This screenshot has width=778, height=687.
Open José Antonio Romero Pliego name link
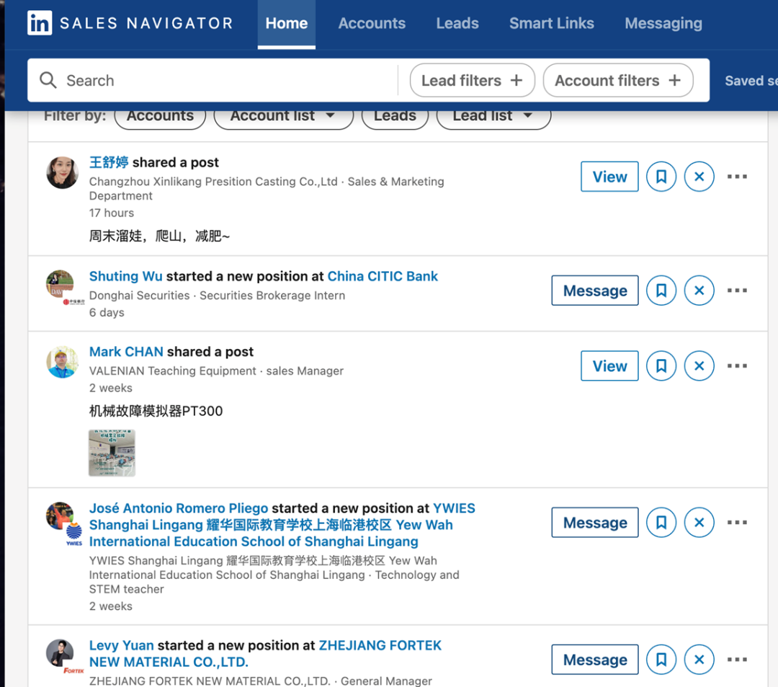pos(179,508)
